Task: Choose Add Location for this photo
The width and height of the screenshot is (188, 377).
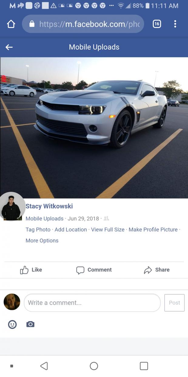Action: [71, 230]
